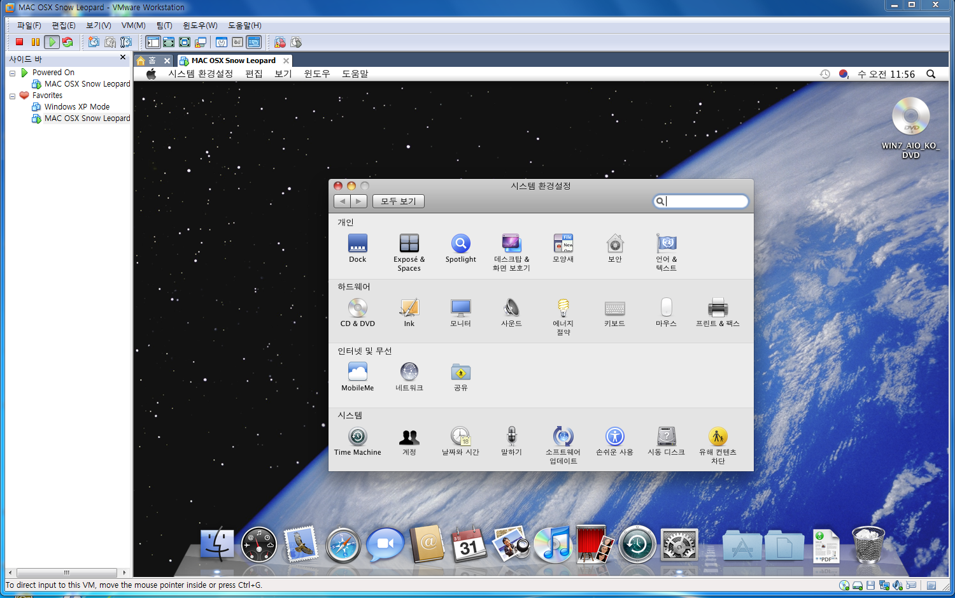Open VMware 파일(F) menu
Viewport: 955px width, 598px height.
coord(29,25)
